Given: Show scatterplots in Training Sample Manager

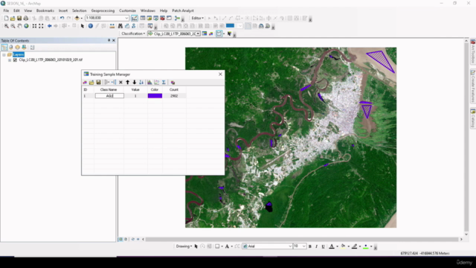Looking at the screenshot, I should coord(156,83).
